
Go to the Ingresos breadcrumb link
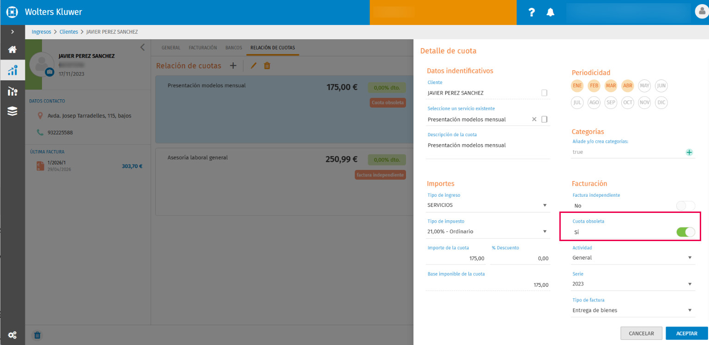pos(41,32)
